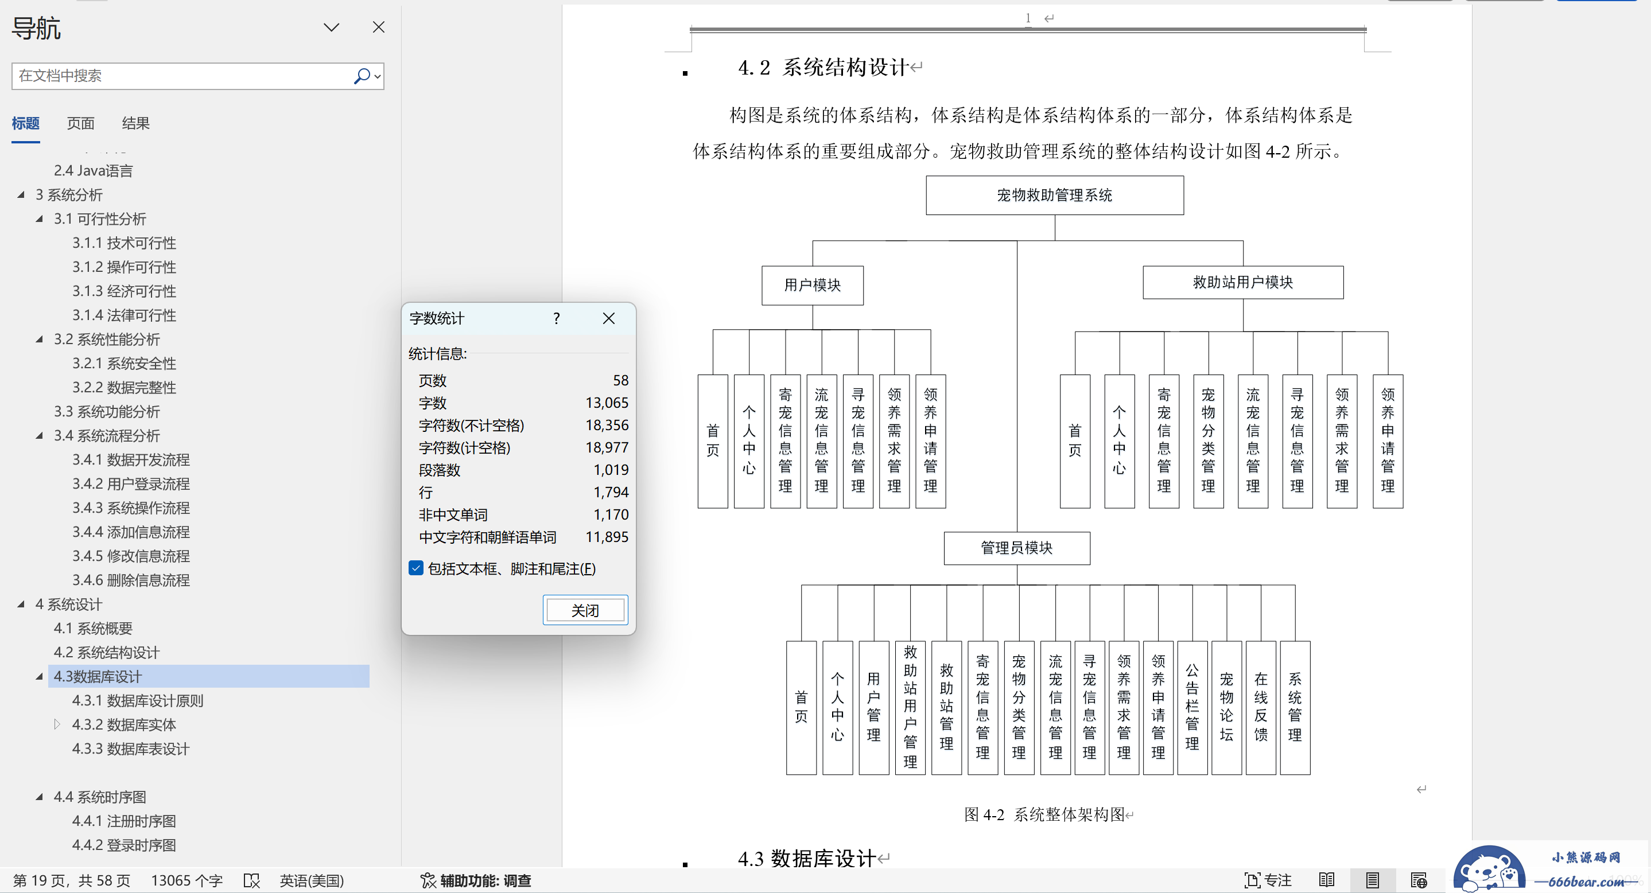
Task: Click the accessibility checker status icon
Action: 427,880
